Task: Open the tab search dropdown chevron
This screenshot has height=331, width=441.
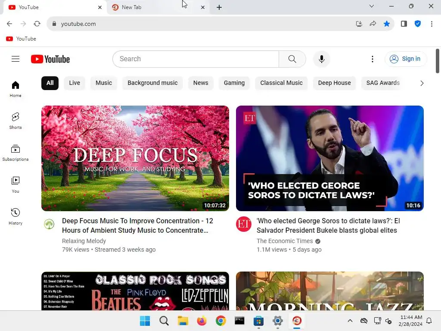Action: pos(371,6)
